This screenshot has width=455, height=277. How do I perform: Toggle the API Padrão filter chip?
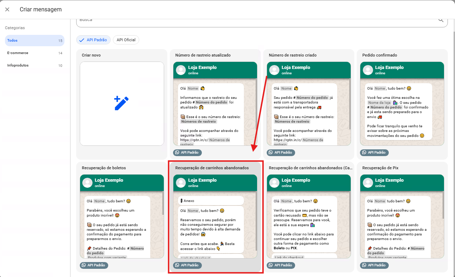[x=94, y=40]
